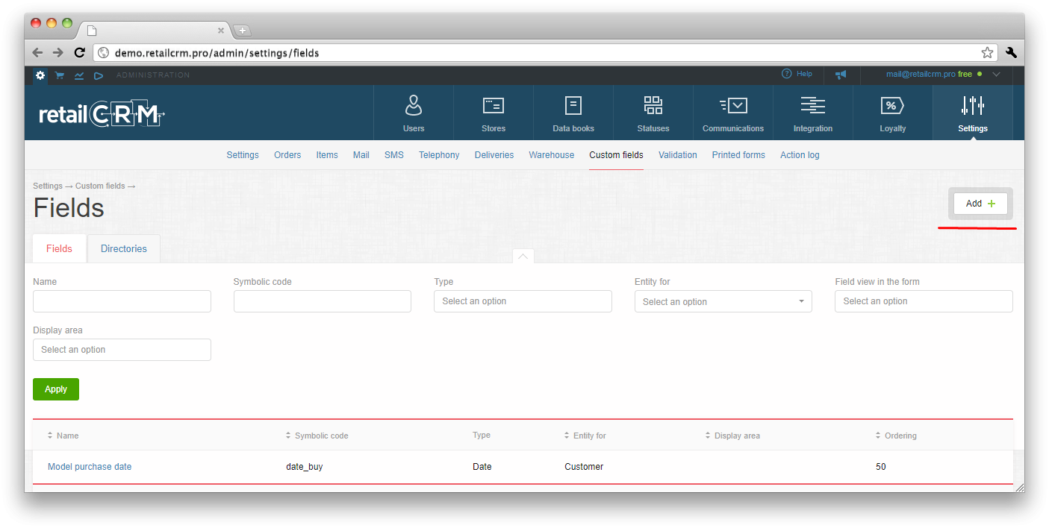Go to Deliveries submenu item

pos(494,155)
